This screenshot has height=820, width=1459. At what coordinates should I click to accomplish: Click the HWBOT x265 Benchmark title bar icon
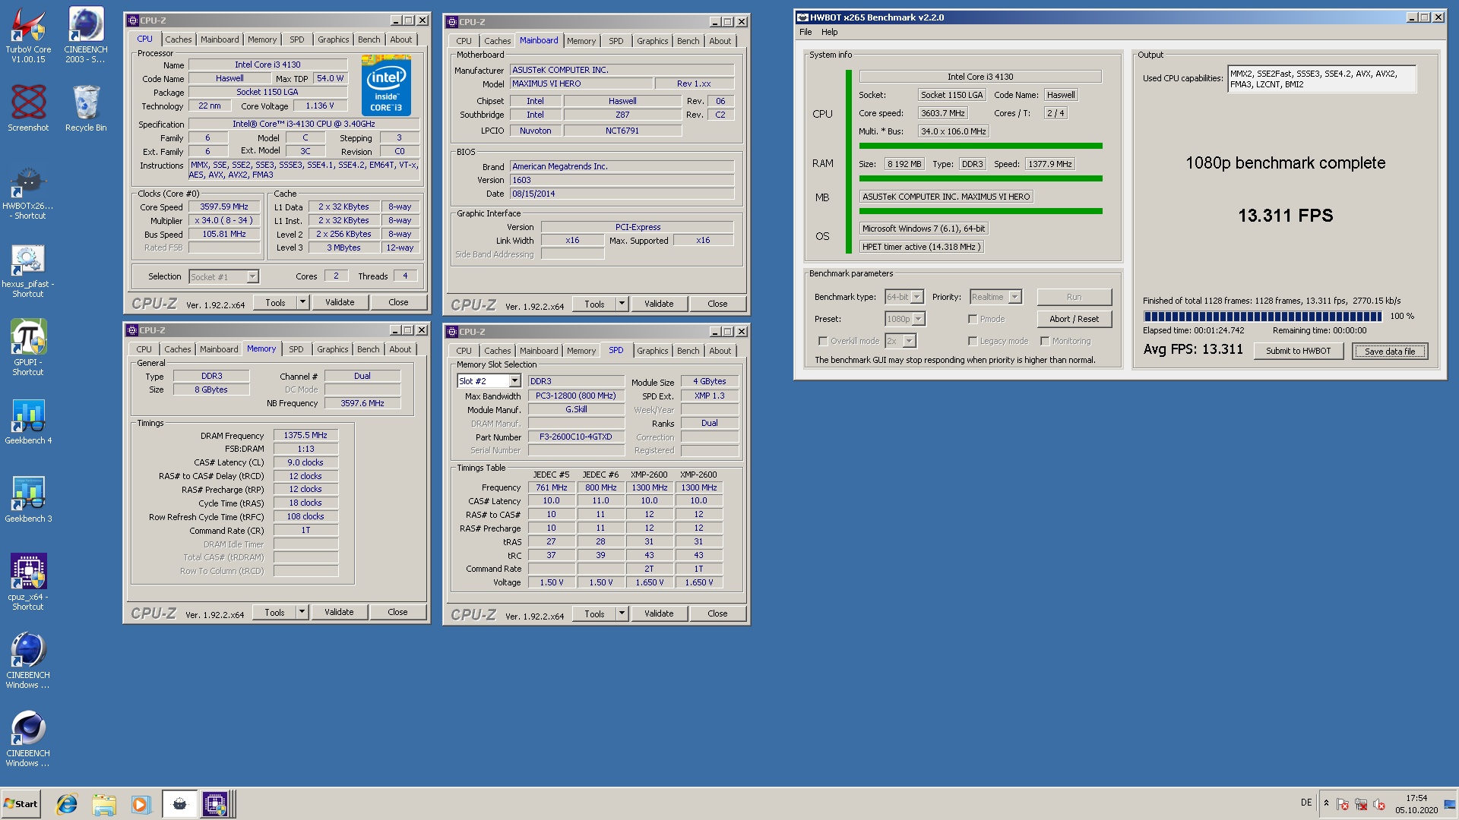(802, 17)
